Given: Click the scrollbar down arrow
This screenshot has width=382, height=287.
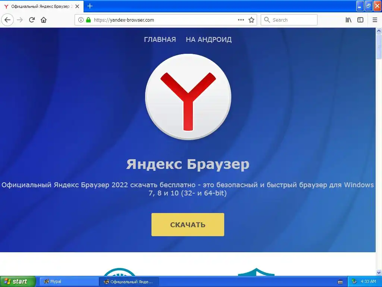Looking at the screenshot, I should [x=379, y=272].
